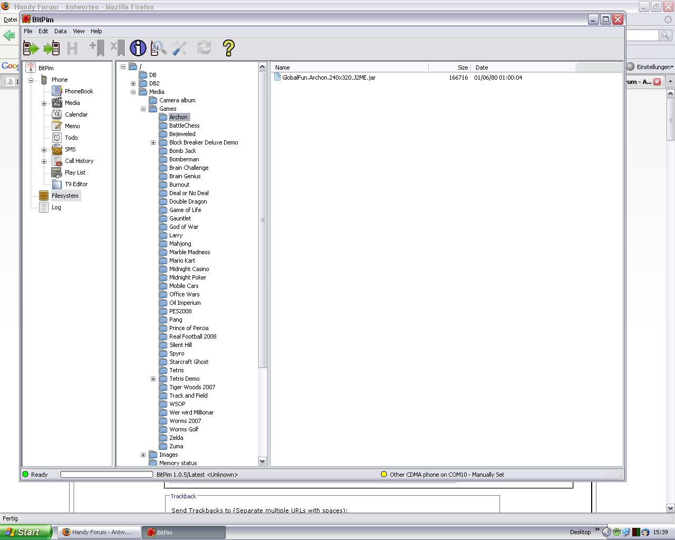Click the yellow question mark Help icon
Screen dimensions: 675x540
(228, 49)
